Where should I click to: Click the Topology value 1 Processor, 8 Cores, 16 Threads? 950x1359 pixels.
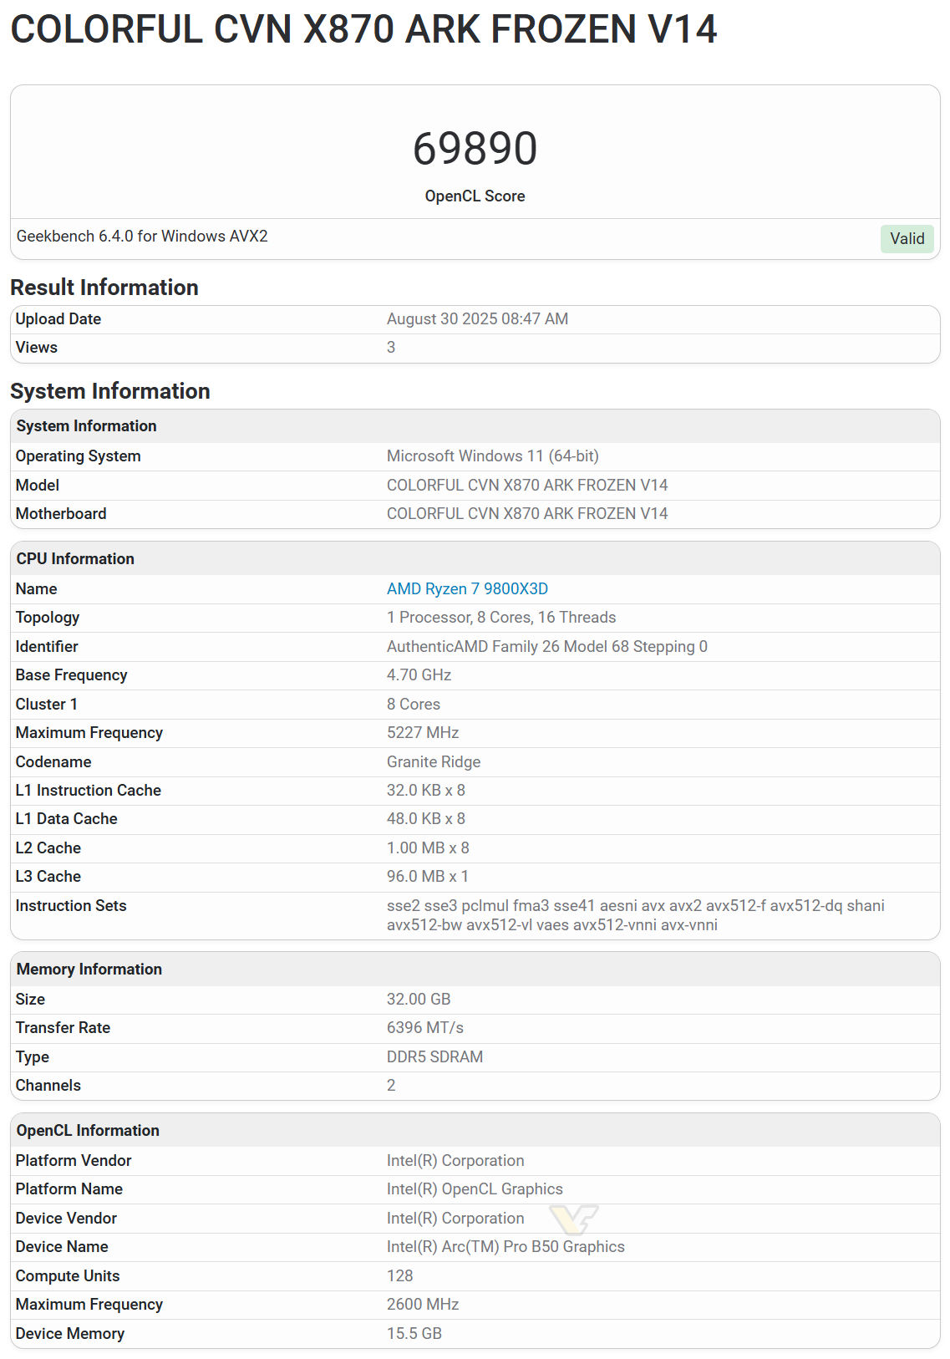click(501, 618)
